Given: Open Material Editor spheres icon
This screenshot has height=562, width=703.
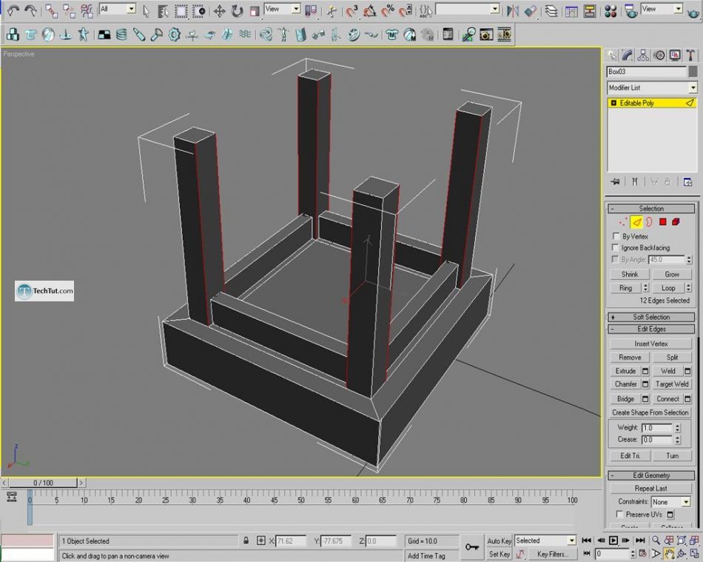Looking at the screenshot, I should pos(610,11).
